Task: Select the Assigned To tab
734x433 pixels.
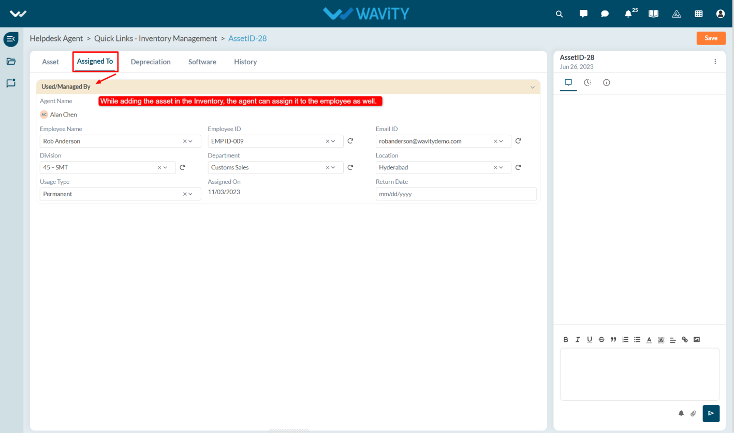Action: 95,62
